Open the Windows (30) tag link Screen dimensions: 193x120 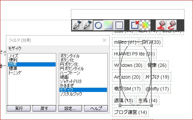point(128,65)
